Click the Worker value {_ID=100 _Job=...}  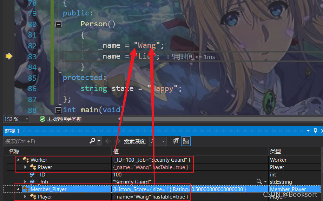152,160
